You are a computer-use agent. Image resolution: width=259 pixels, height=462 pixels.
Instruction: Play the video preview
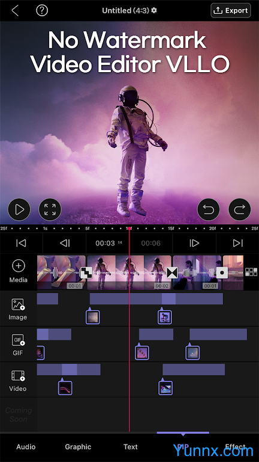pyautogui.click(x=19, y=209)
